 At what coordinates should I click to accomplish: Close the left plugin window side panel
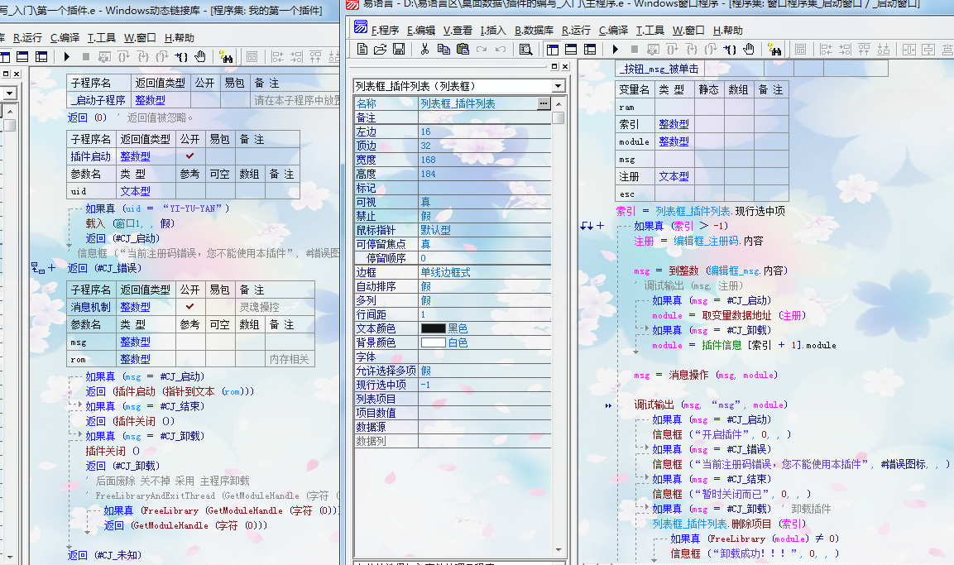point(17,74)
